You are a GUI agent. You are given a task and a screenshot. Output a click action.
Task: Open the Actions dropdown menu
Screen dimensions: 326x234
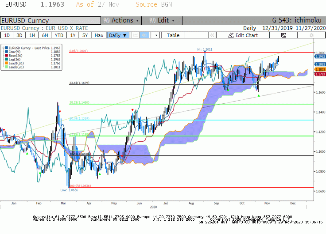pyautogui.click(x=121, y=20)
